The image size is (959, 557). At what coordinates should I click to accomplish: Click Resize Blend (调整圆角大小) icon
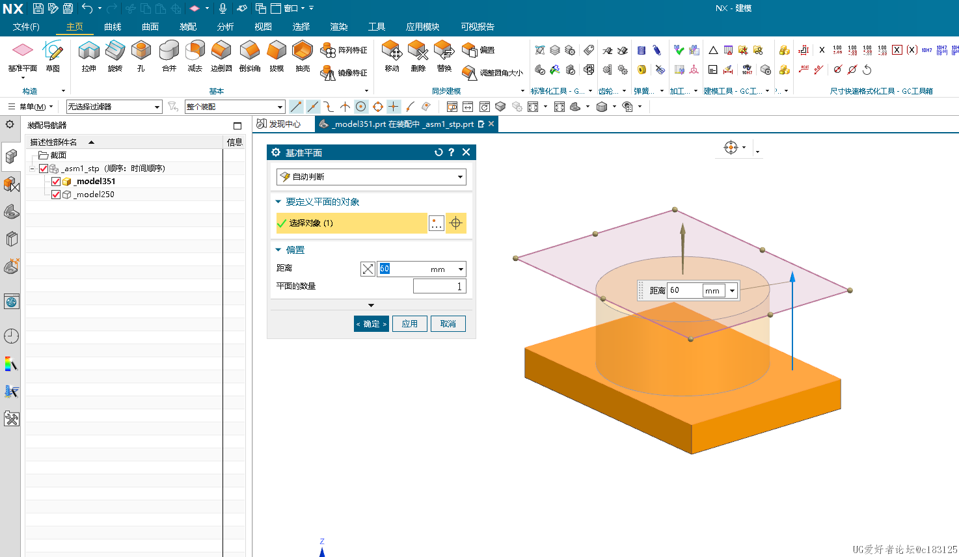(x=469, y=72)
